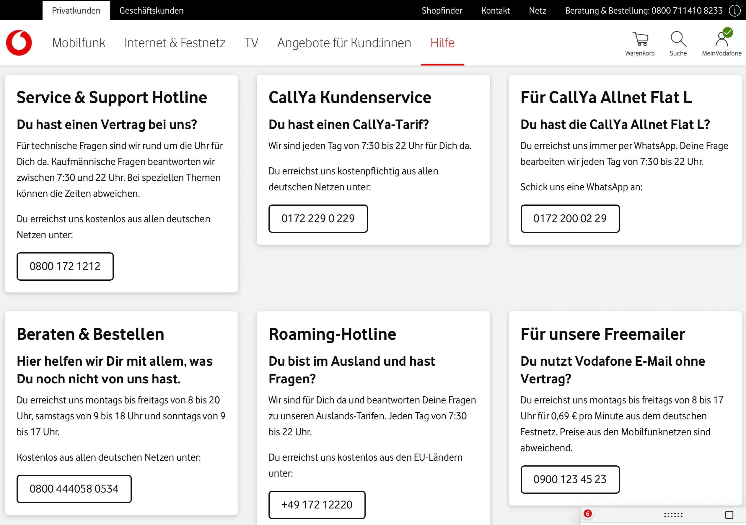Open the TV navigation menu
This screenshot has width=746, height=525.
tap(251, 42)
